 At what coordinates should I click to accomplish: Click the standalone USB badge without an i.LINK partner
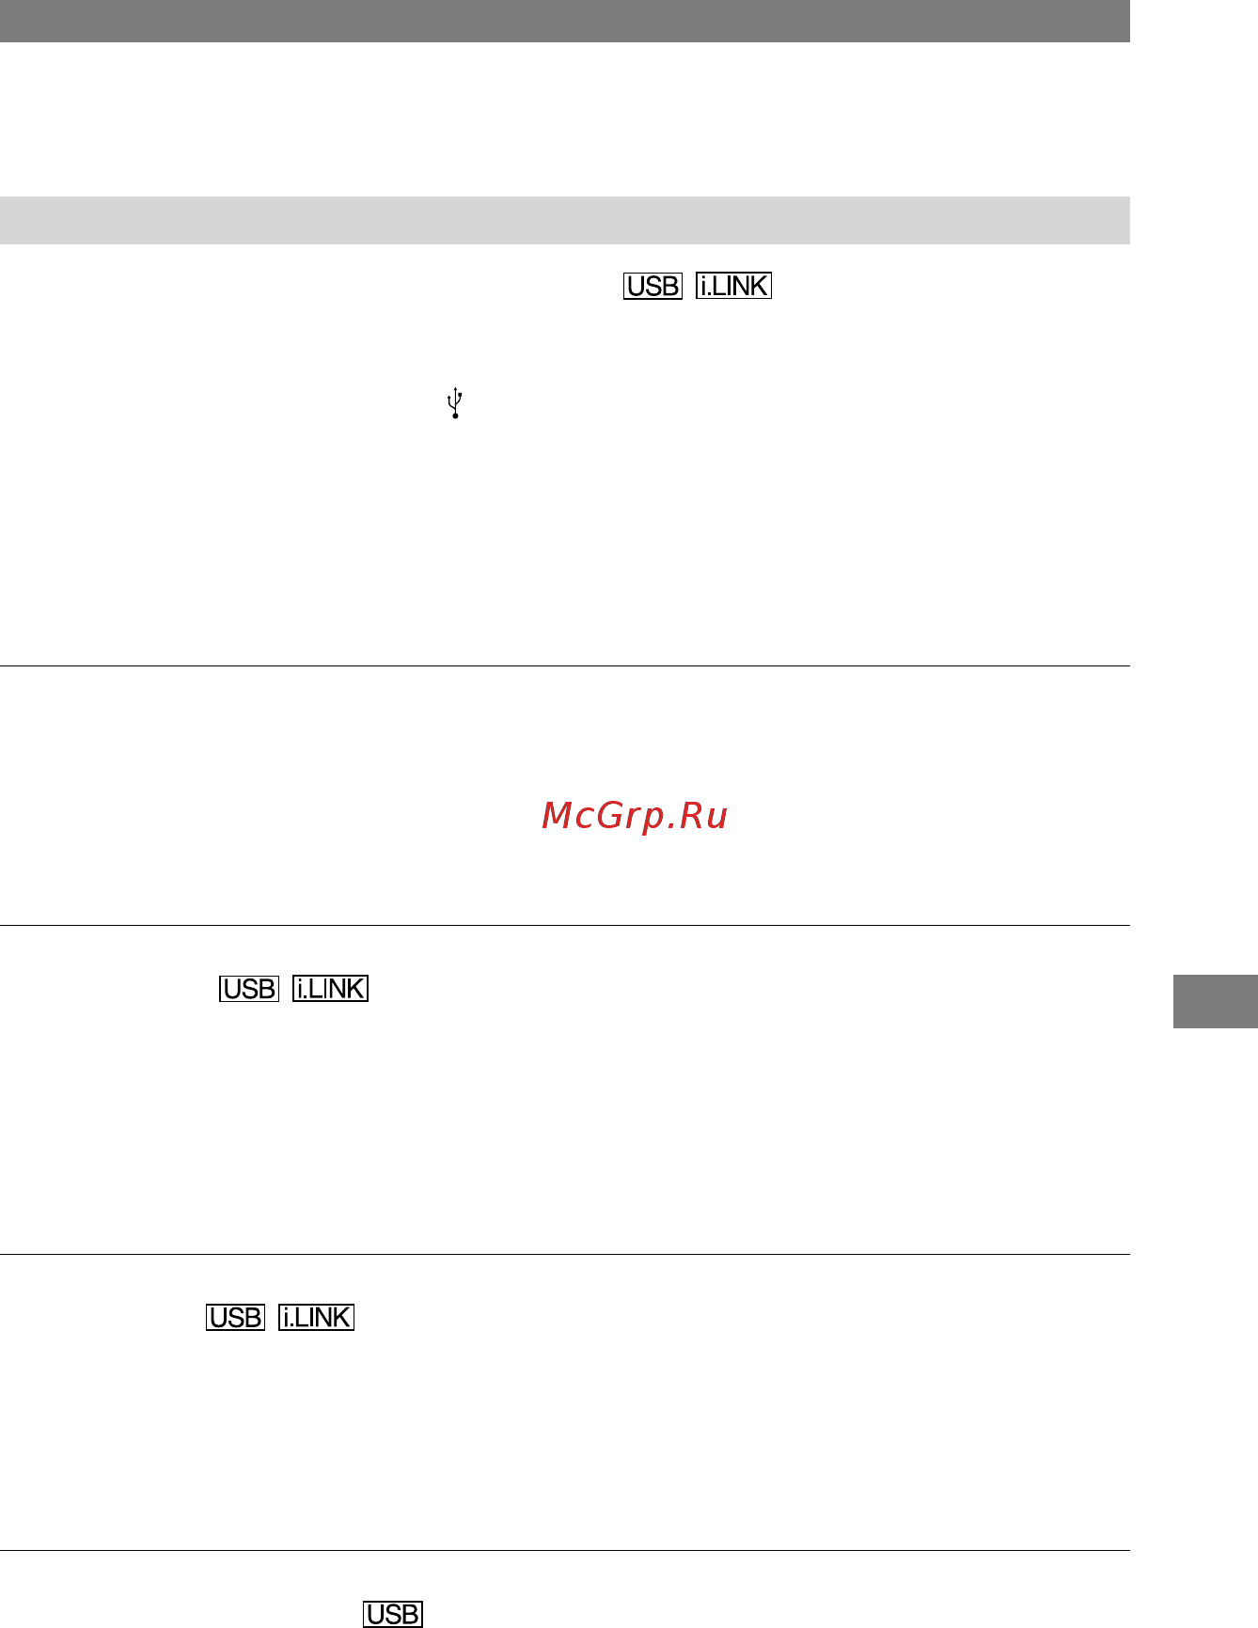tap(393, 1614)
